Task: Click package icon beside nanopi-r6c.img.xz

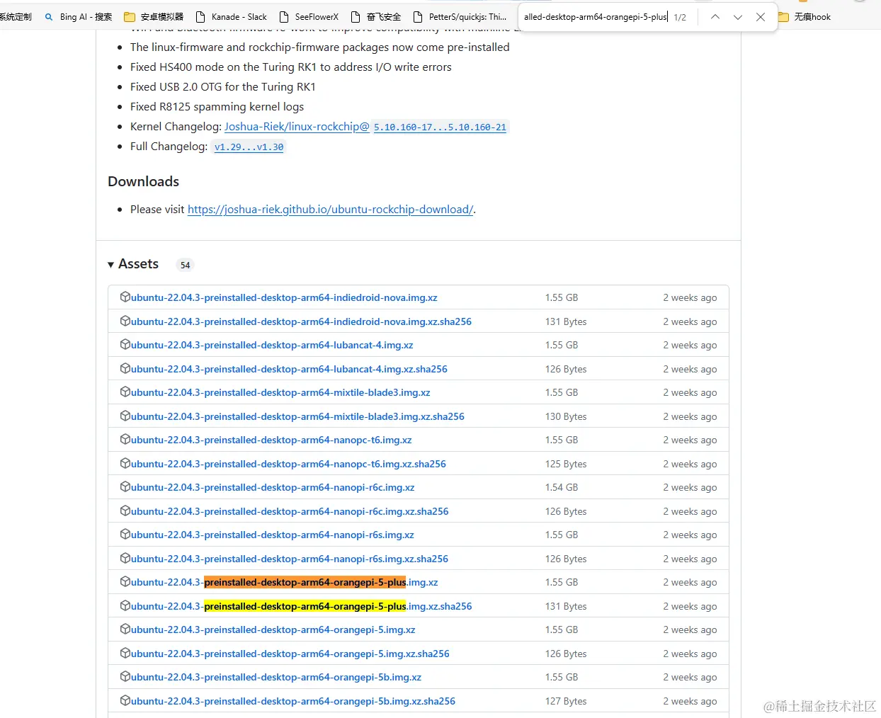Action: (x=125, y=486)
